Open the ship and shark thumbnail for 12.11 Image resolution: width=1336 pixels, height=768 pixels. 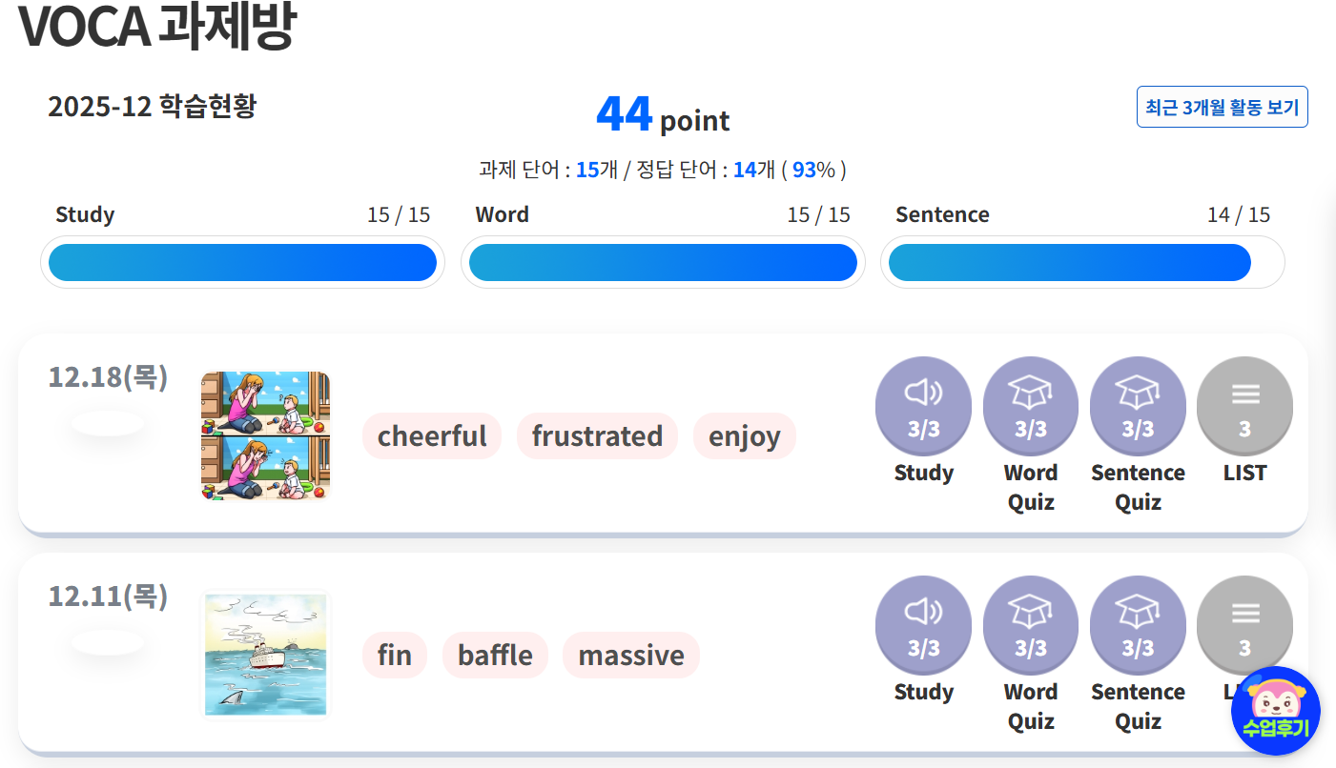265,656
